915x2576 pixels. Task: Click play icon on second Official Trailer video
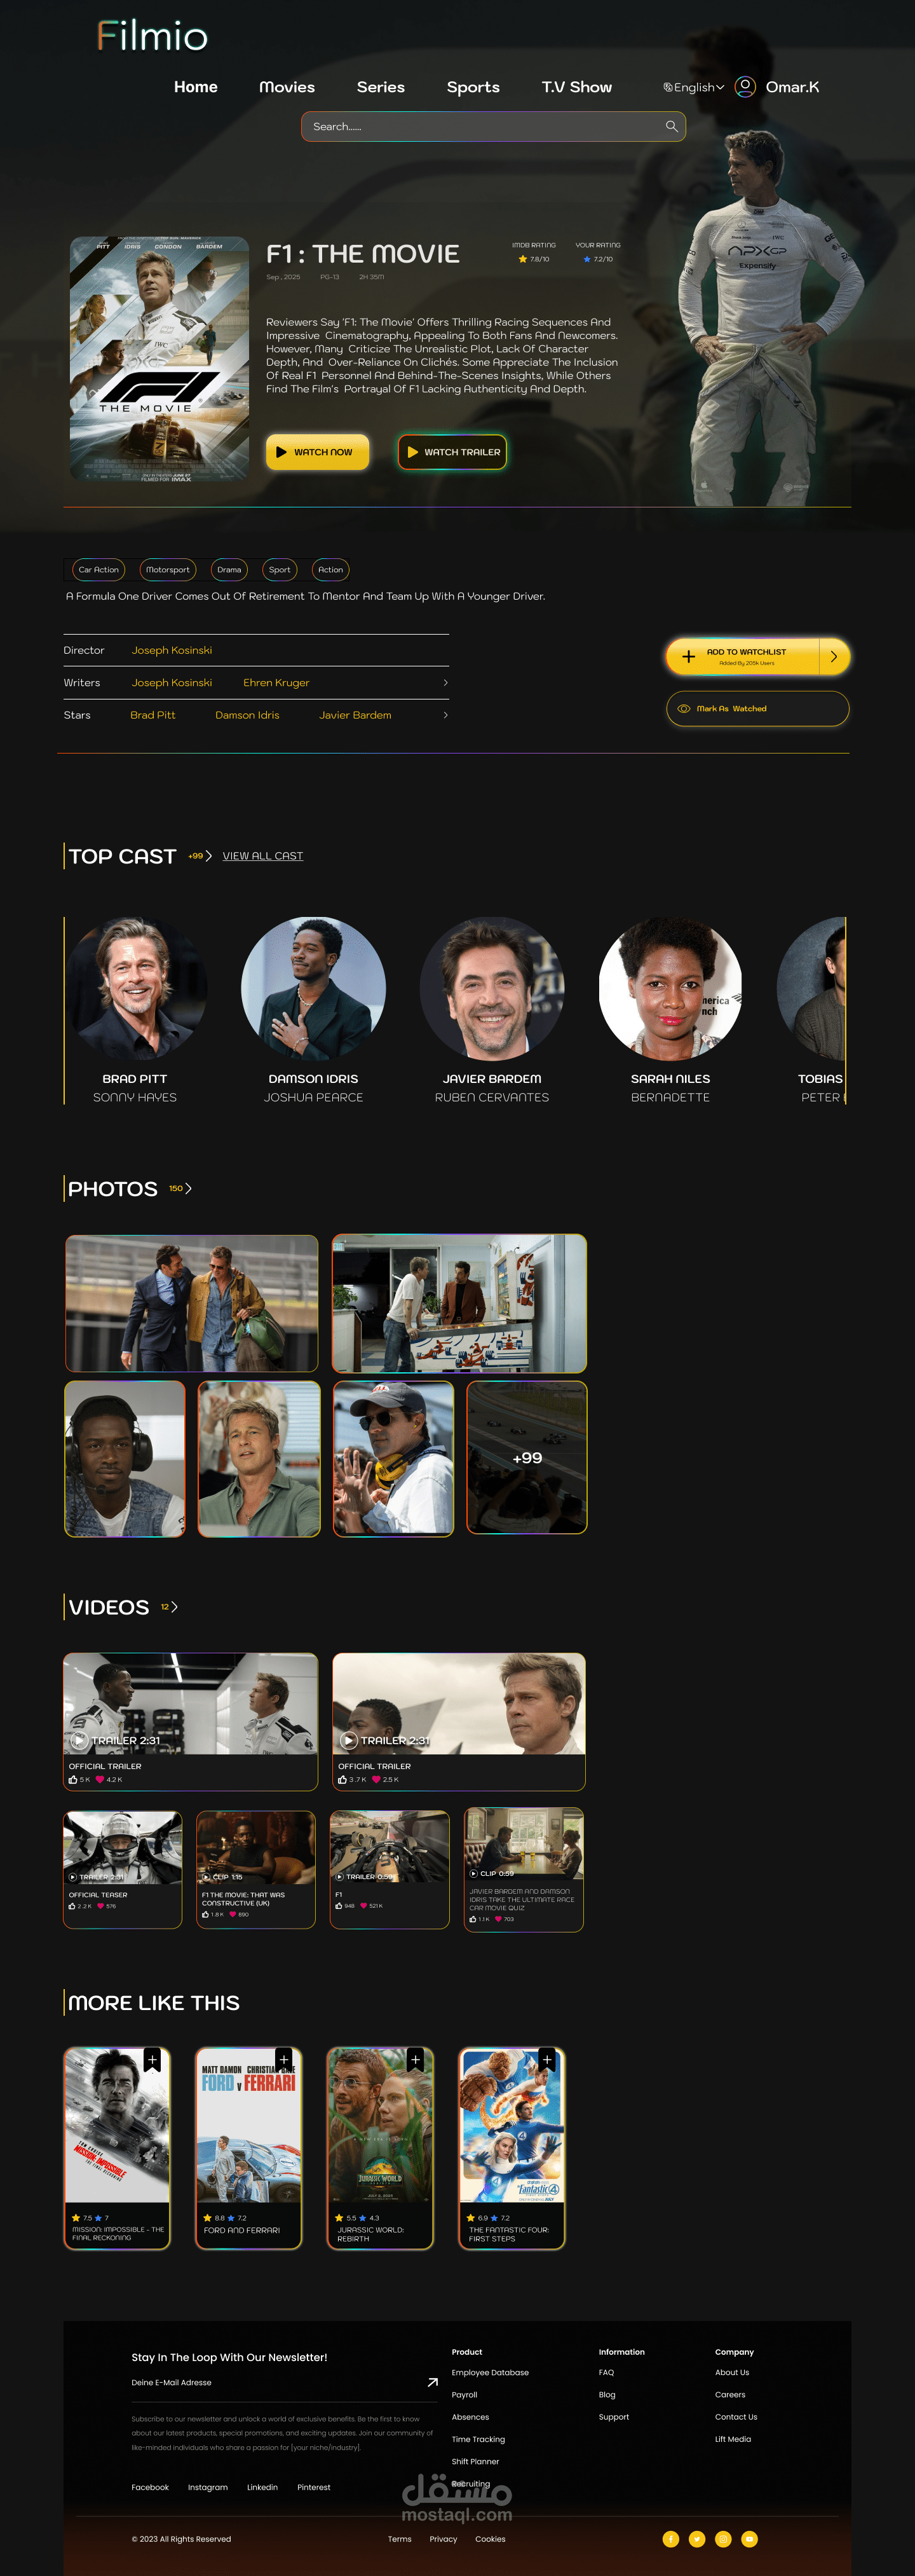pos(349,1740)
